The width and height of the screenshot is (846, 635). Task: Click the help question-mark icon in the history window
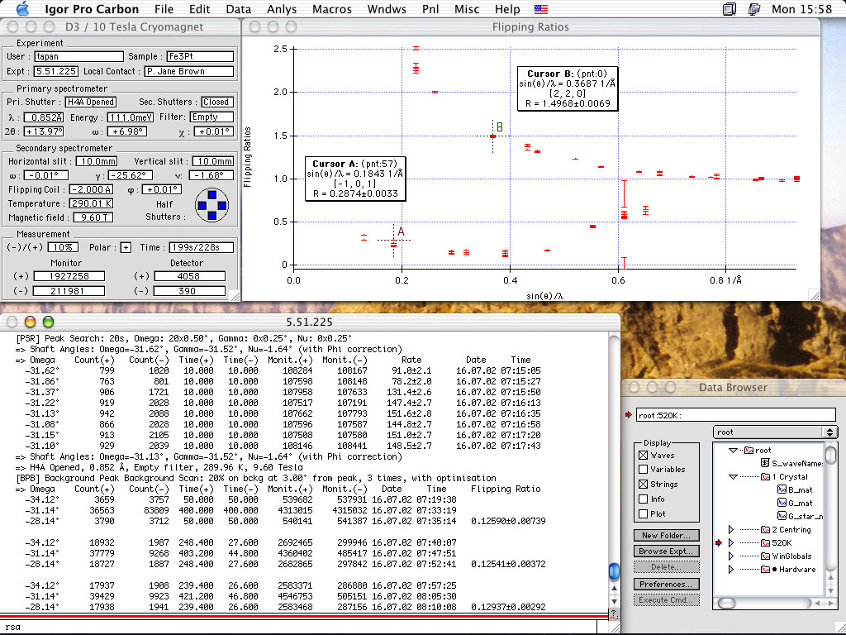[613, 614]
